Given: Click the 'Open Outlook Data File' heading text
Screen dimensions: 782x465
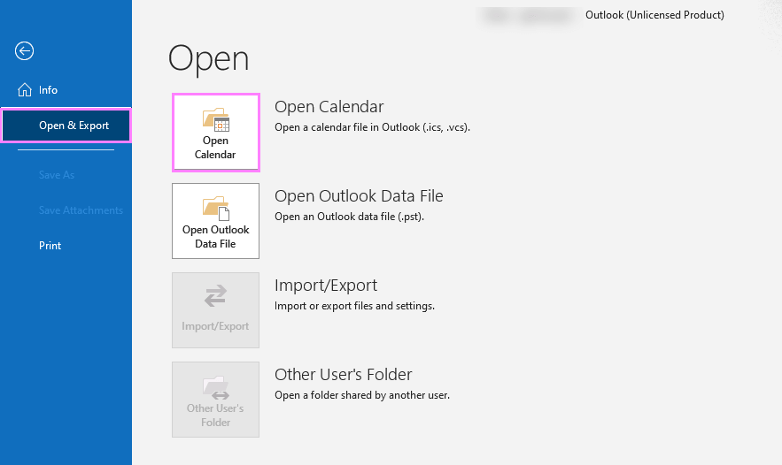Looking at the screenshot, I should [359, 195].
